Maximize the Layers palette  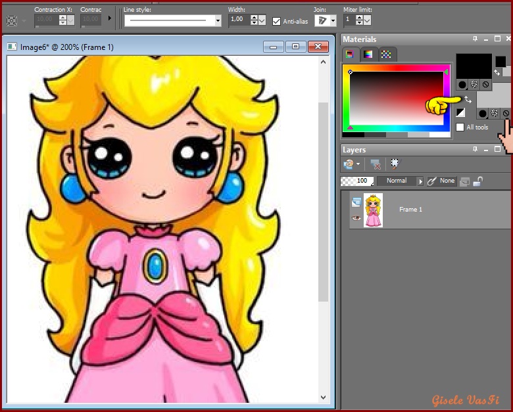click(497, 149)
